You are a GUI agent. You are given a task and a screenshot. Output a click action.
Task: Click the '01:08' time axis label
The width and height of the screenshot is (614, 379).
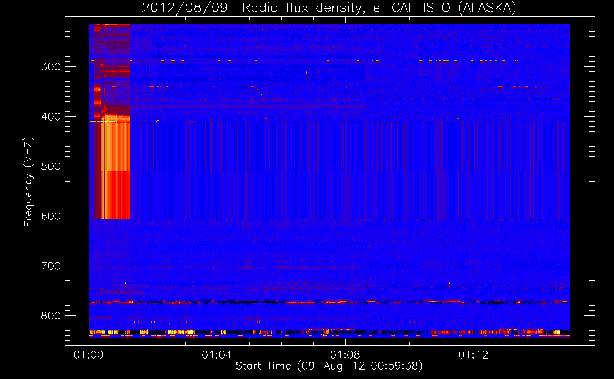345,355
